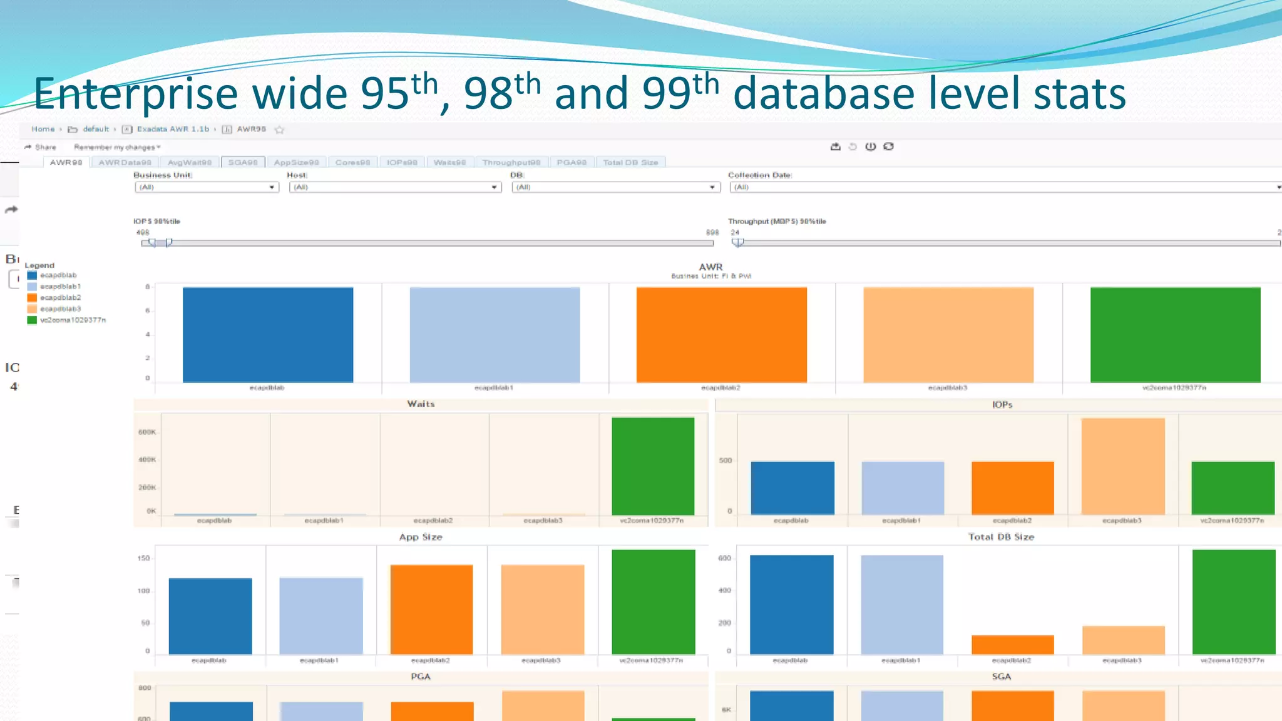Select vc2coma1029377n green bar in AWR chart

point(1175,335)
